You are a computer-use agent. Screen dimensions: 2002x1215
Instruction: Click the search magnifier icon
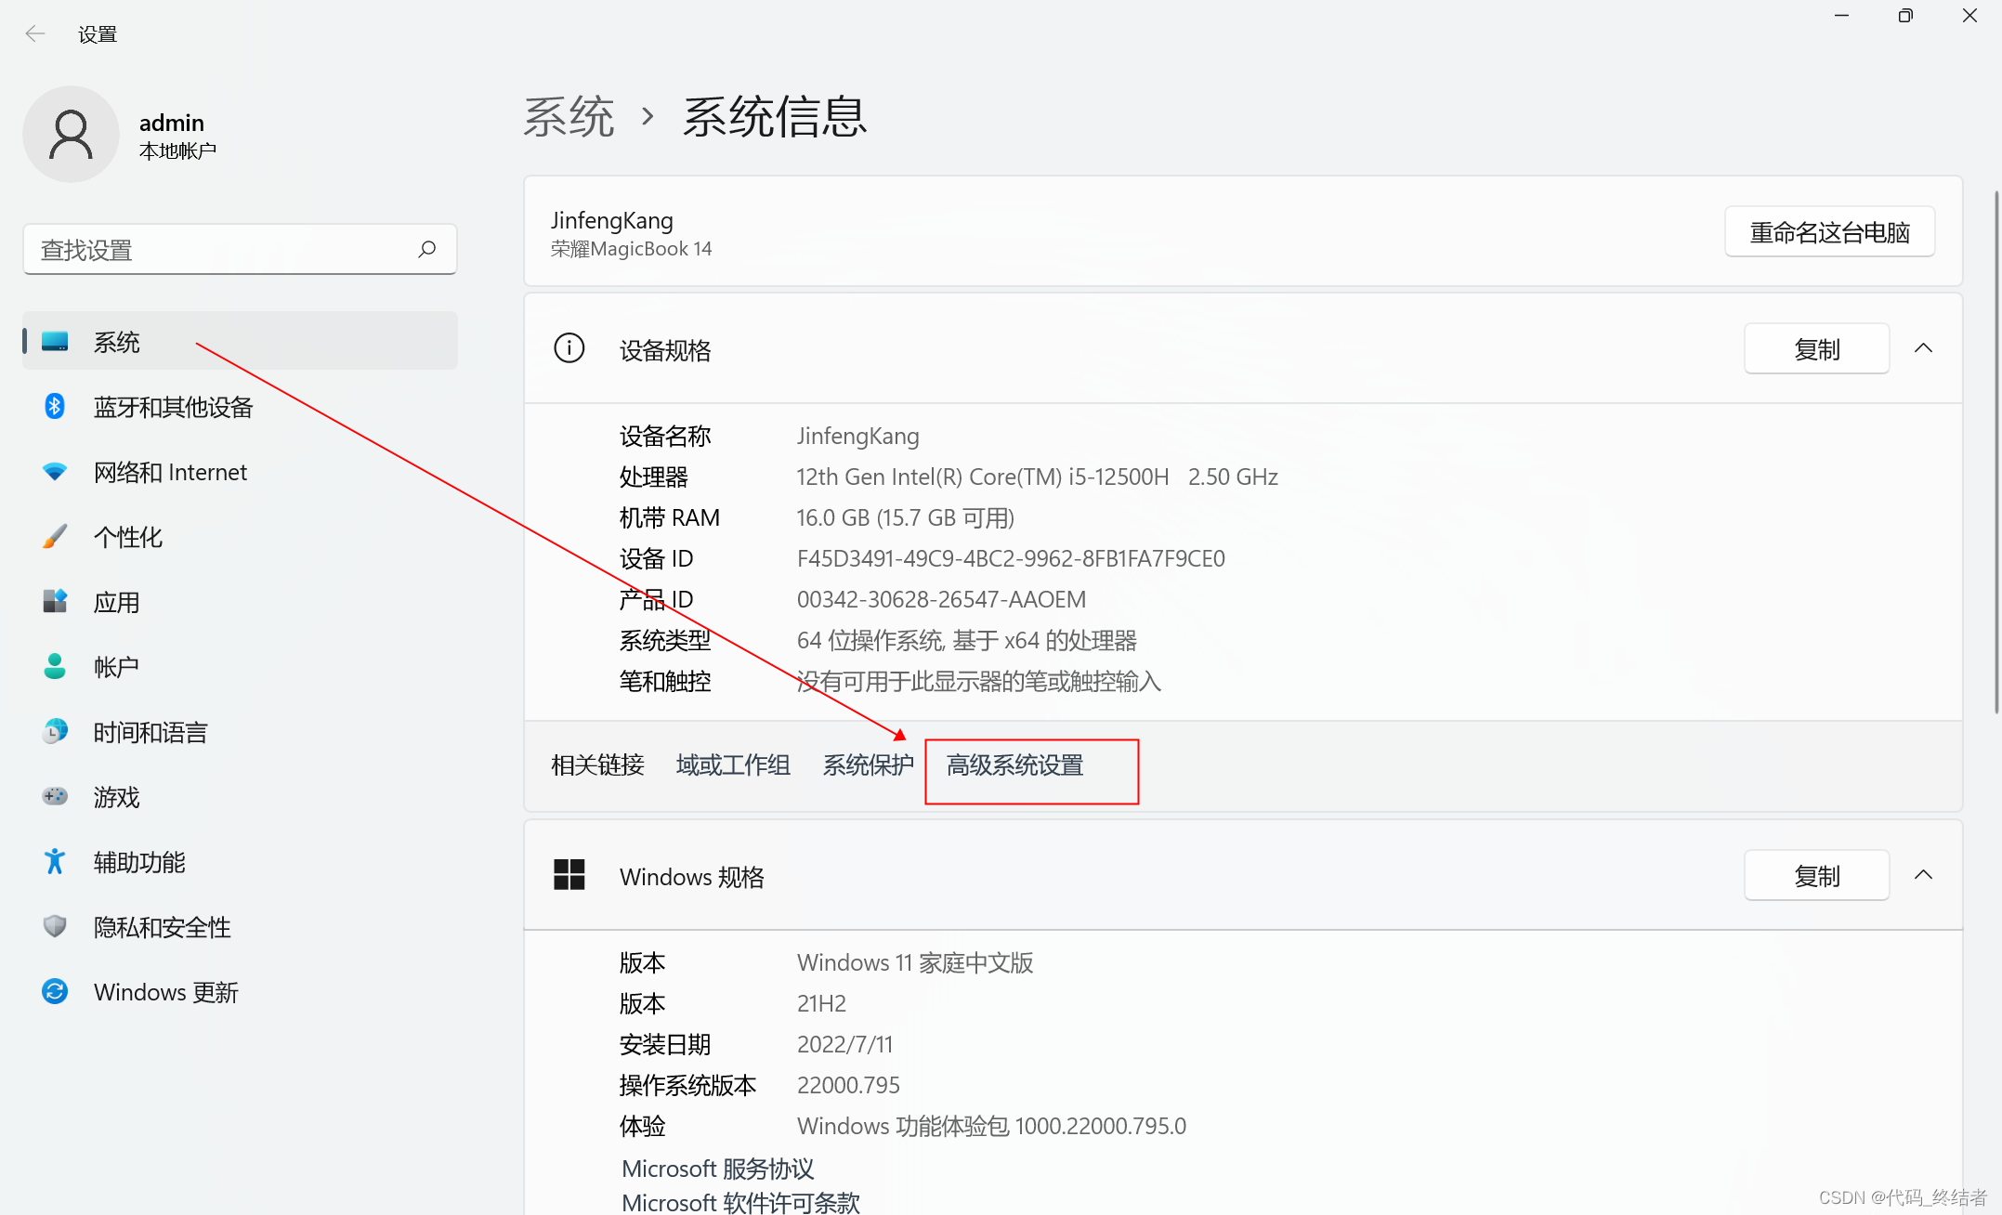point(426,249)
